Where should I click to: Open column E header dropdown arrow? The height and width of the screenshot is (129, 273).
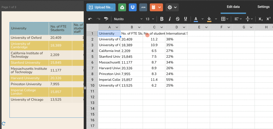pos(206,27)
